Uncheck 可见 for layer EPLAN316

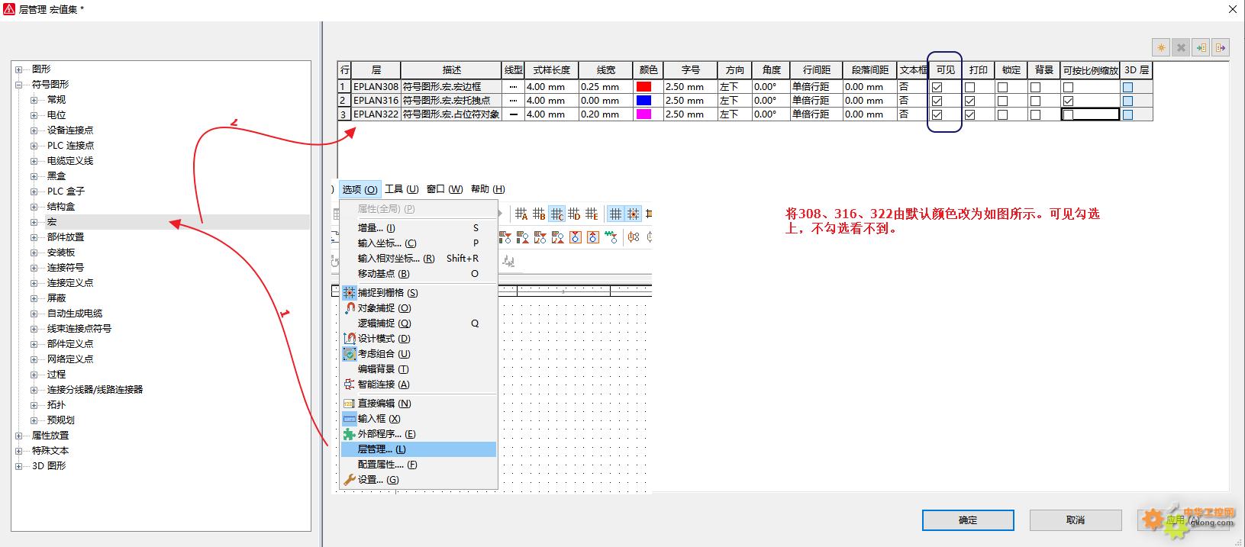[937, 101]
